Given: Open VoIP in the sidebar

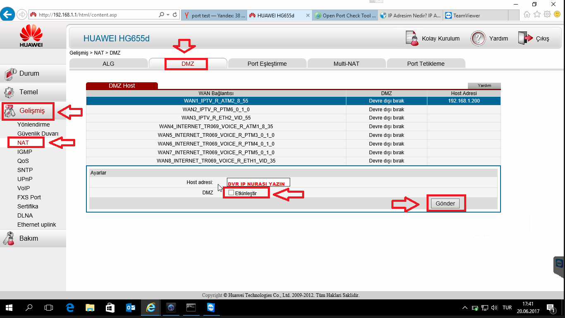Looking at the screenshot, I should pos(24,188).
